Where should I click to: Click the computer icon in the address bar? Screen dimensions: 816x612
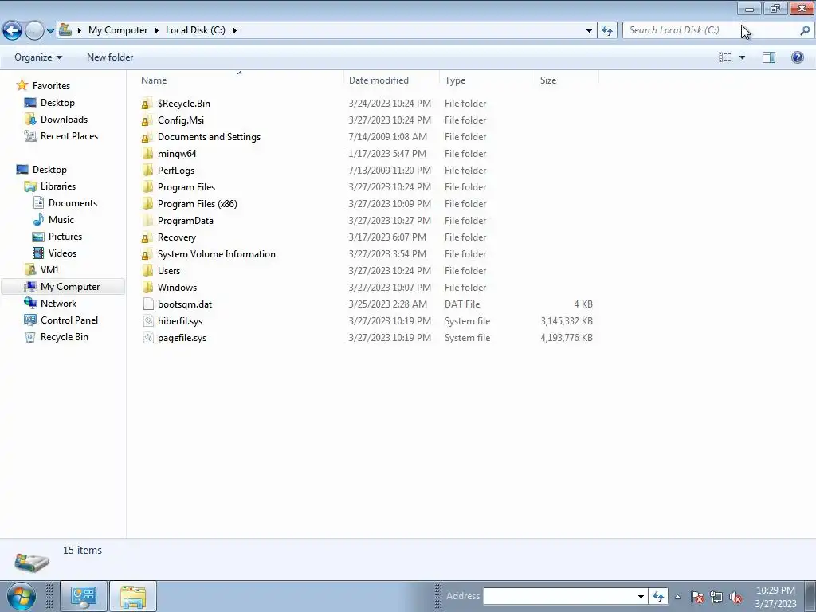pos(65,29)
